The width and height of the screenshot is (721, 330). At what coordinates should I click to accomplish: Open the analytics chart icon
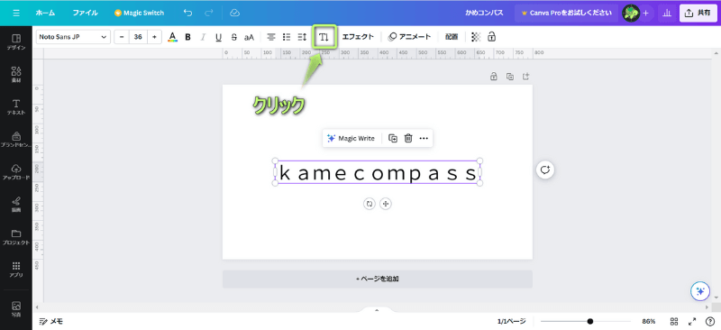click(666, 13)
